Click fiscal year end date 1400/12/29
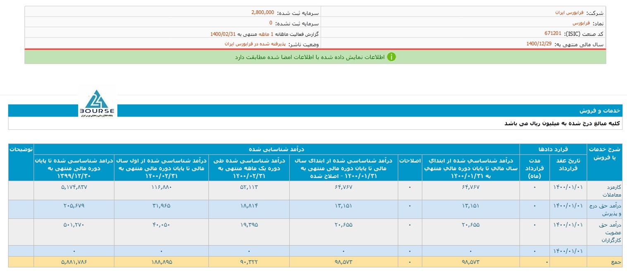 click(x=539, y=43)
